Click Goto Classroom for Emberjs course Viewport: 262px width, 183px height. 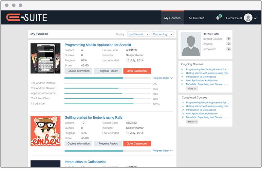(x=137, y=143)
